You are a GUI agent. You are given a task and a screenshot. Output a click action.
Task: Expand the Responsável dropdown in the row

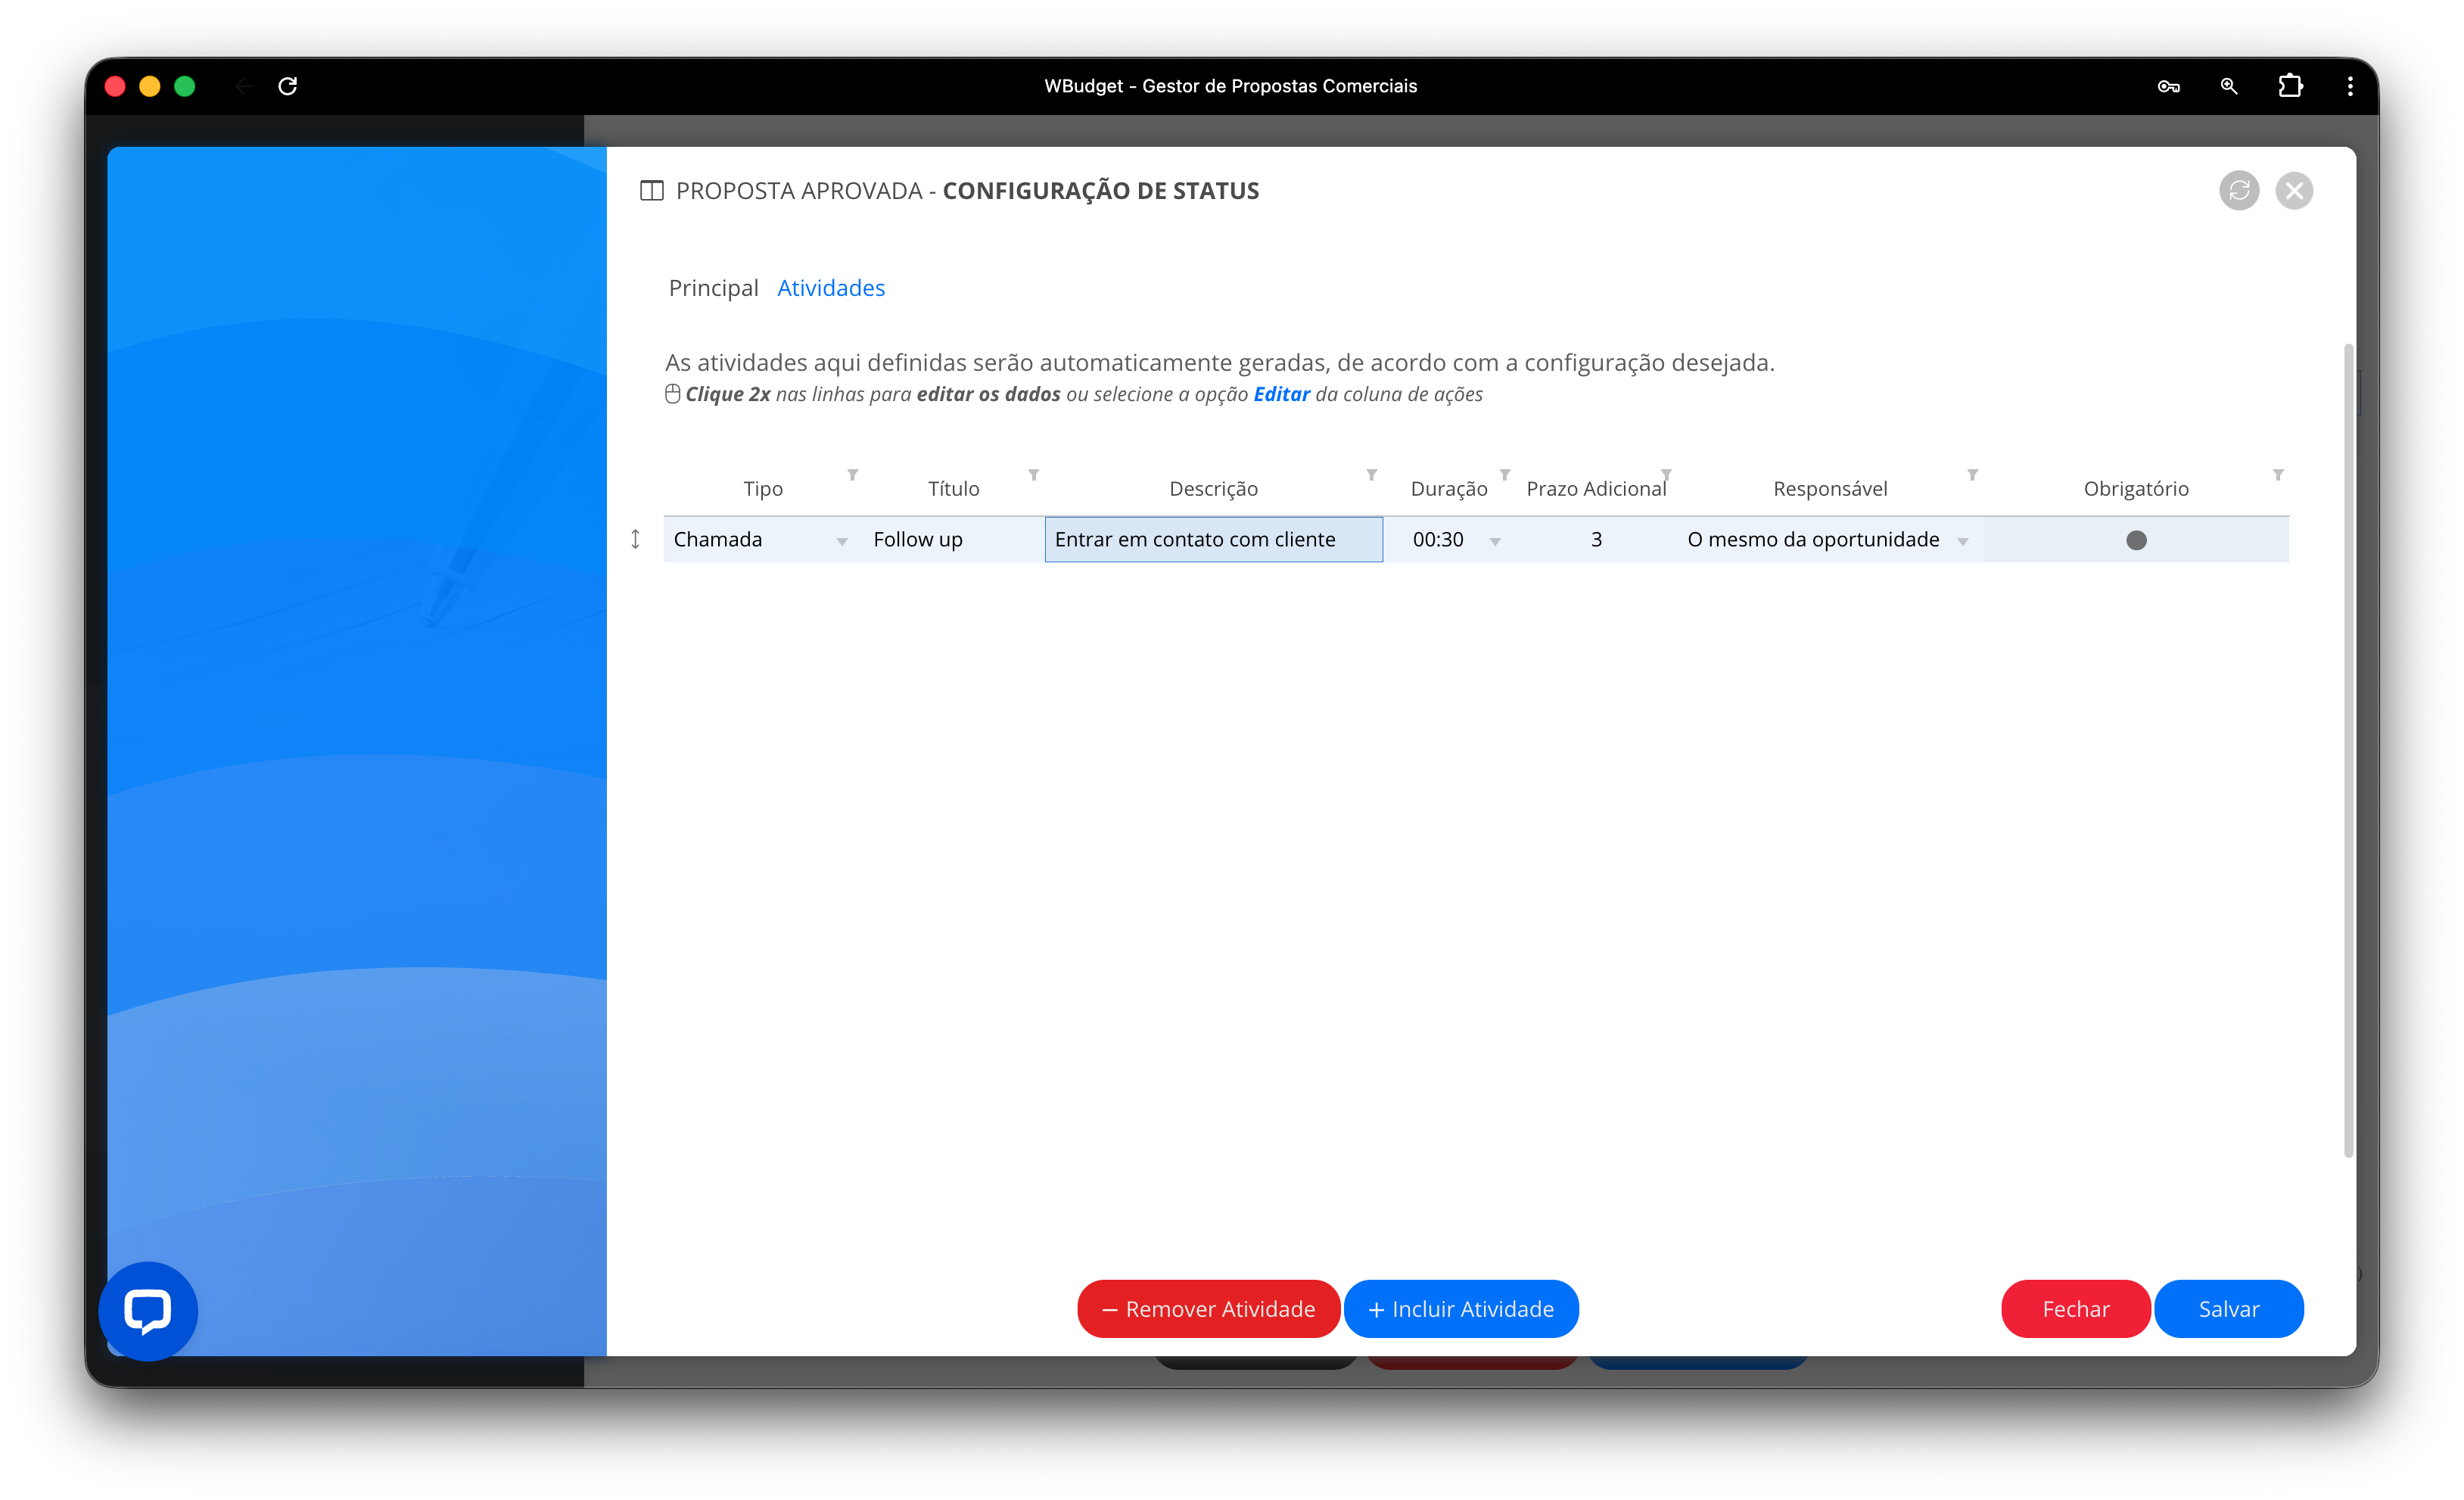pos(1963,541)
